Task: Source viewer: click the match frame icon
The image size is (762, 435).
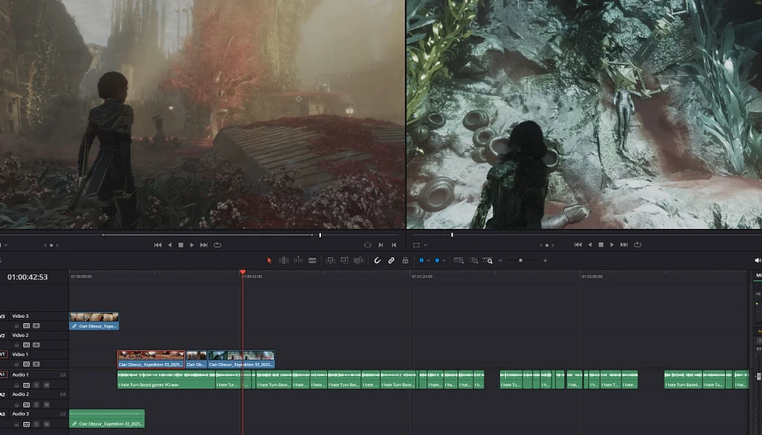Action: click(367, 245)
